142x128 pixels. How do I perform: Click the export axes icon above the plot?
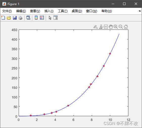coord(96,27)
